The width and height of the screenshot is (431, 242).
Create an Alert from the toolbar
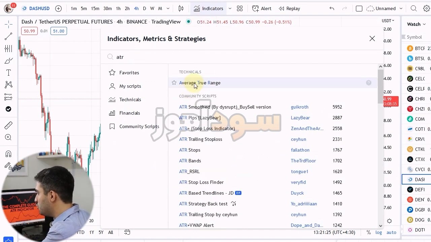(262, 8)
